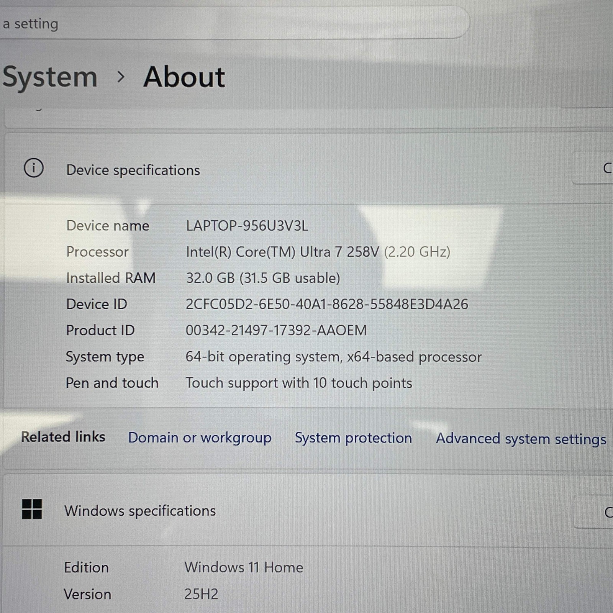This screenshot has height=613, width=613.
Task: Collapse the Device specifications section header
Action: [x=308, y=169]
